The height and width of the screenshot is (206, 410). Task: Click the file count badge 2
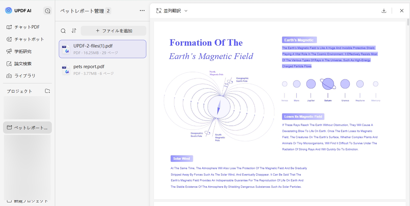pos(108,11)
